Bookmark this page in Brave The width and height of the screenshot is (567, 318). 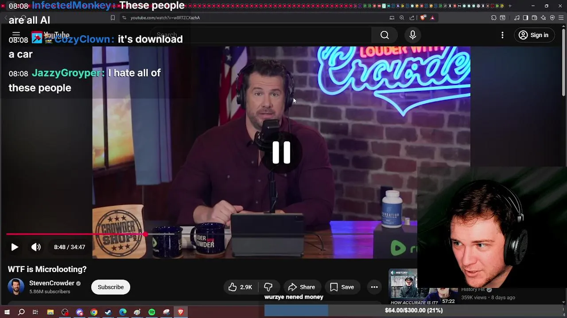pyautogui.click(x=113, y=18)
